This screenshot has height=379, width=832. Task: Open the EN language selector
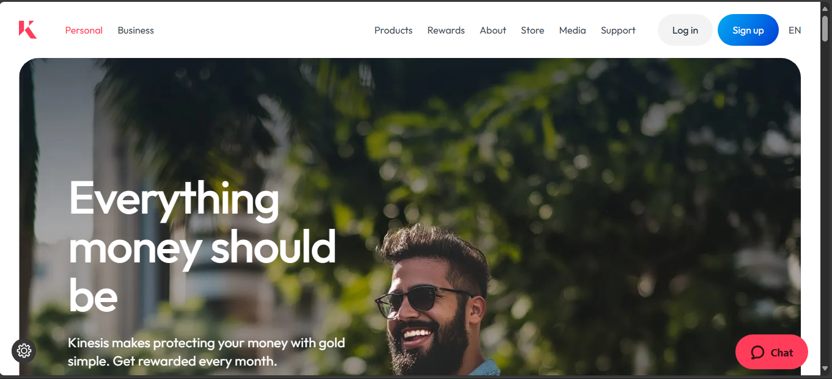[x=795, y=31]
